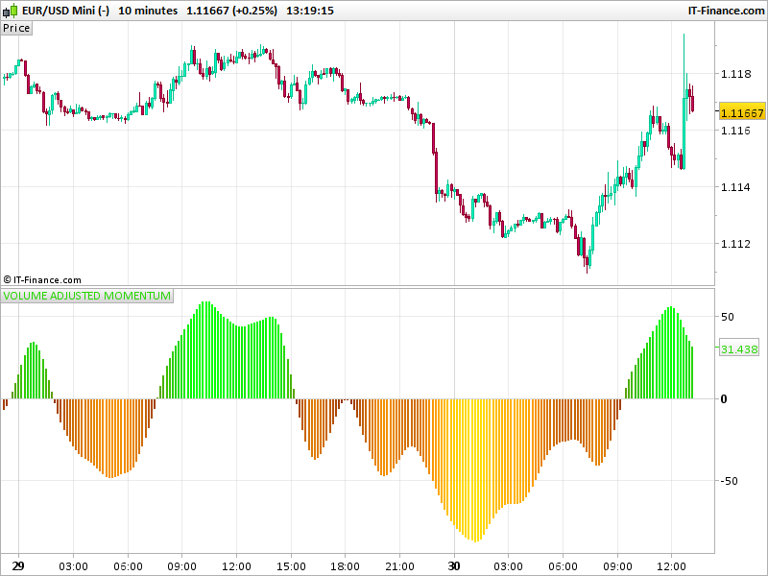
Task: Click the 50 level on the momentum axis
Action: [x=728, y=317]
